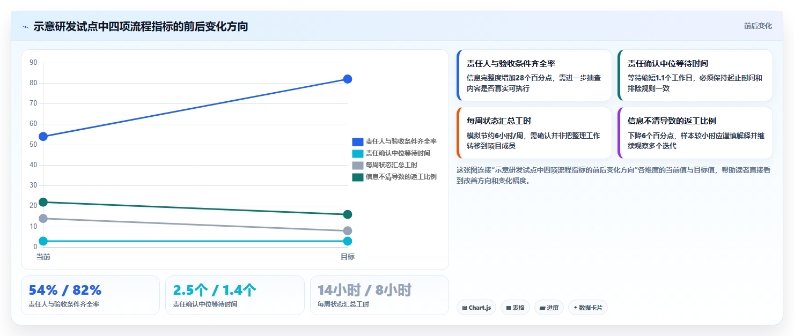794x336 pixels.
Task: Click the 目标 x-axis label
Action: (348, 257)
